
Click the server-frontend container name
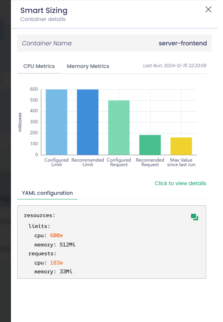point(183,43)
